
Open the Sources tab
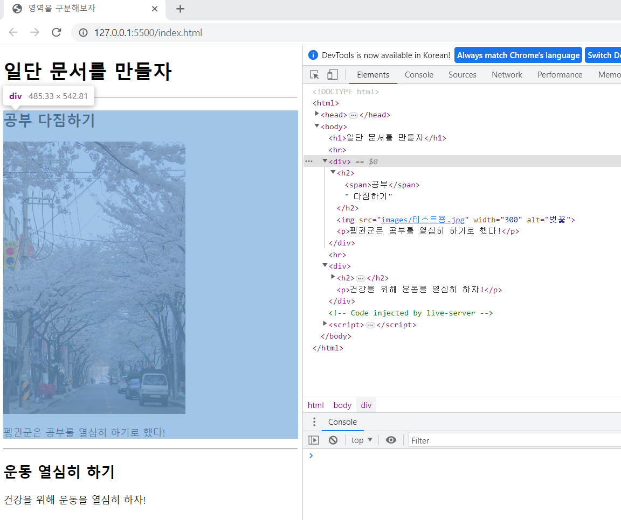click(x=462, y=75)
